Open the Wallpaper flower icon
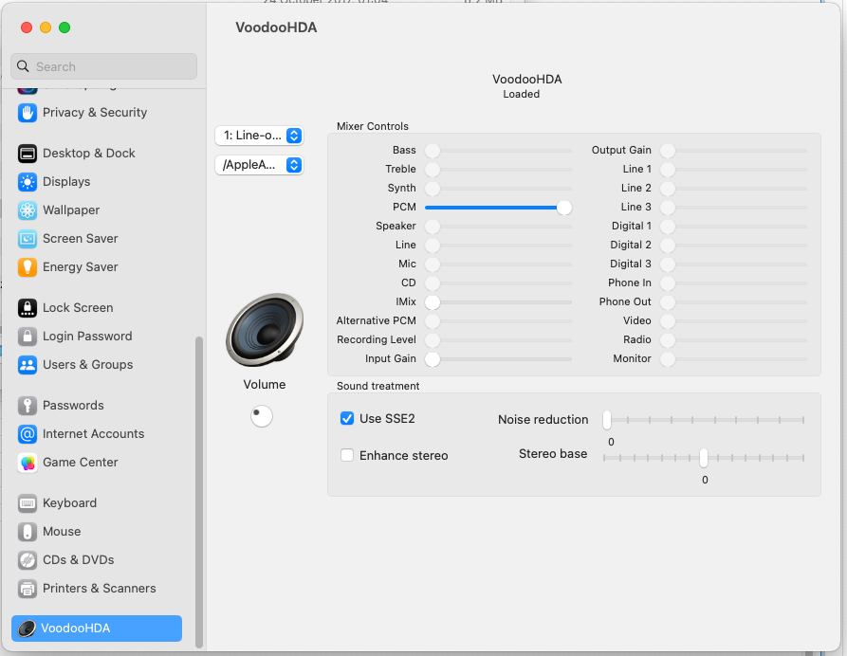This screenshot has height=656, width=847. (27, 210)
